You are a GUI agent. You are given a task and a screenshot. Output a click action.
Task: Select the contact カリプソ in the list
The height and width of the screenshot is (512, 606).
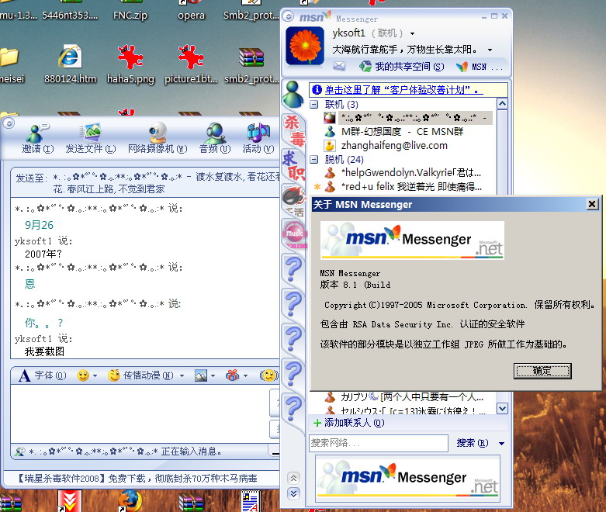(x=404, y=397)
